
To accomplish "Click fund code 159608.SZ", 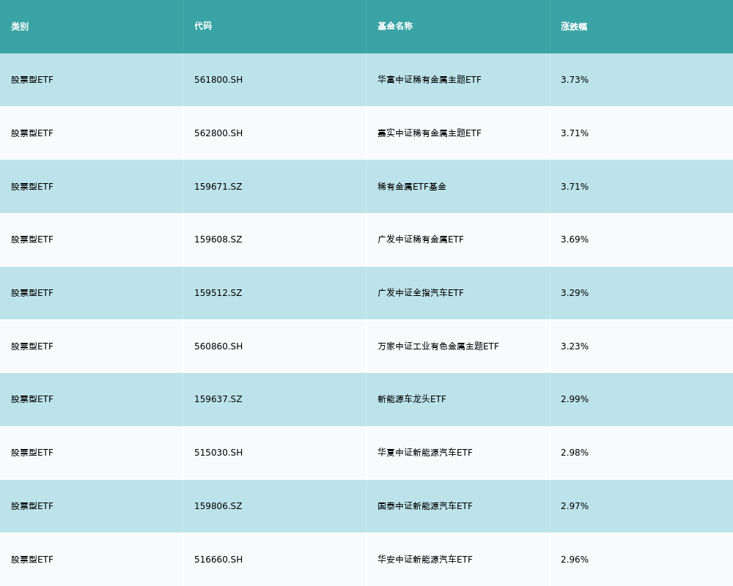I will click(218, 240).
